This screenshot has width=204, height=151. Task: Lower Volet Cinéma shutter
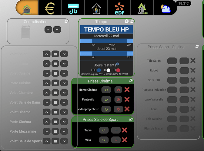point(64,112)
